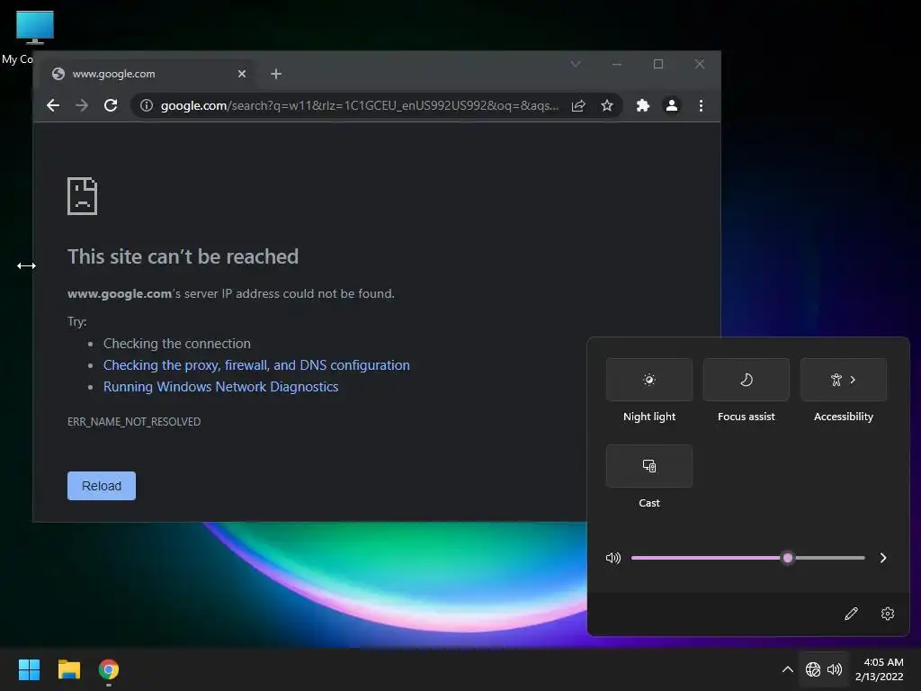Open File Explorer from the taskbar
921x691 pixels.
coord(68,669)
